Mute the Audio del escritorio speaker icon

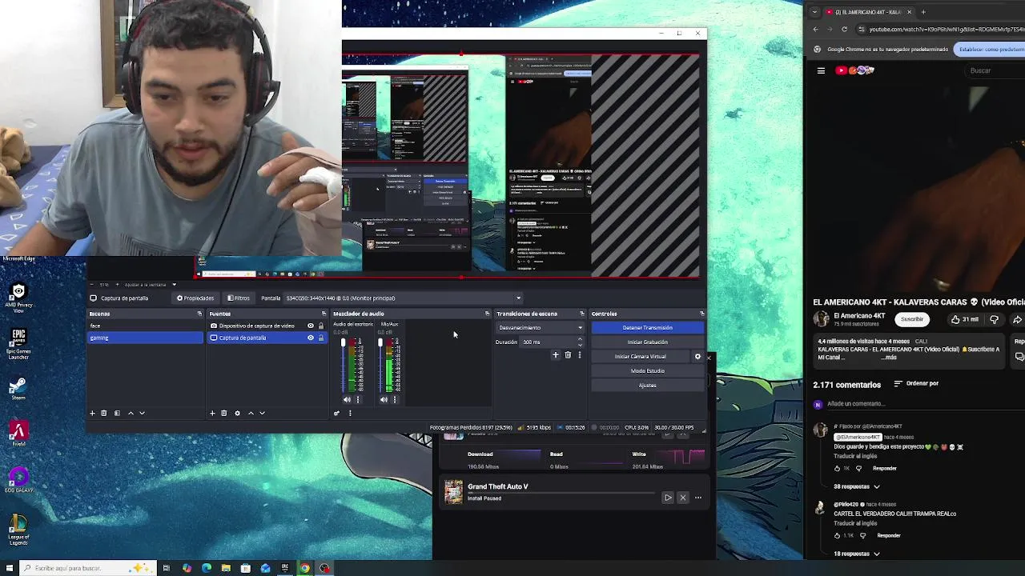pyautogui.click(x=347, y=399)
